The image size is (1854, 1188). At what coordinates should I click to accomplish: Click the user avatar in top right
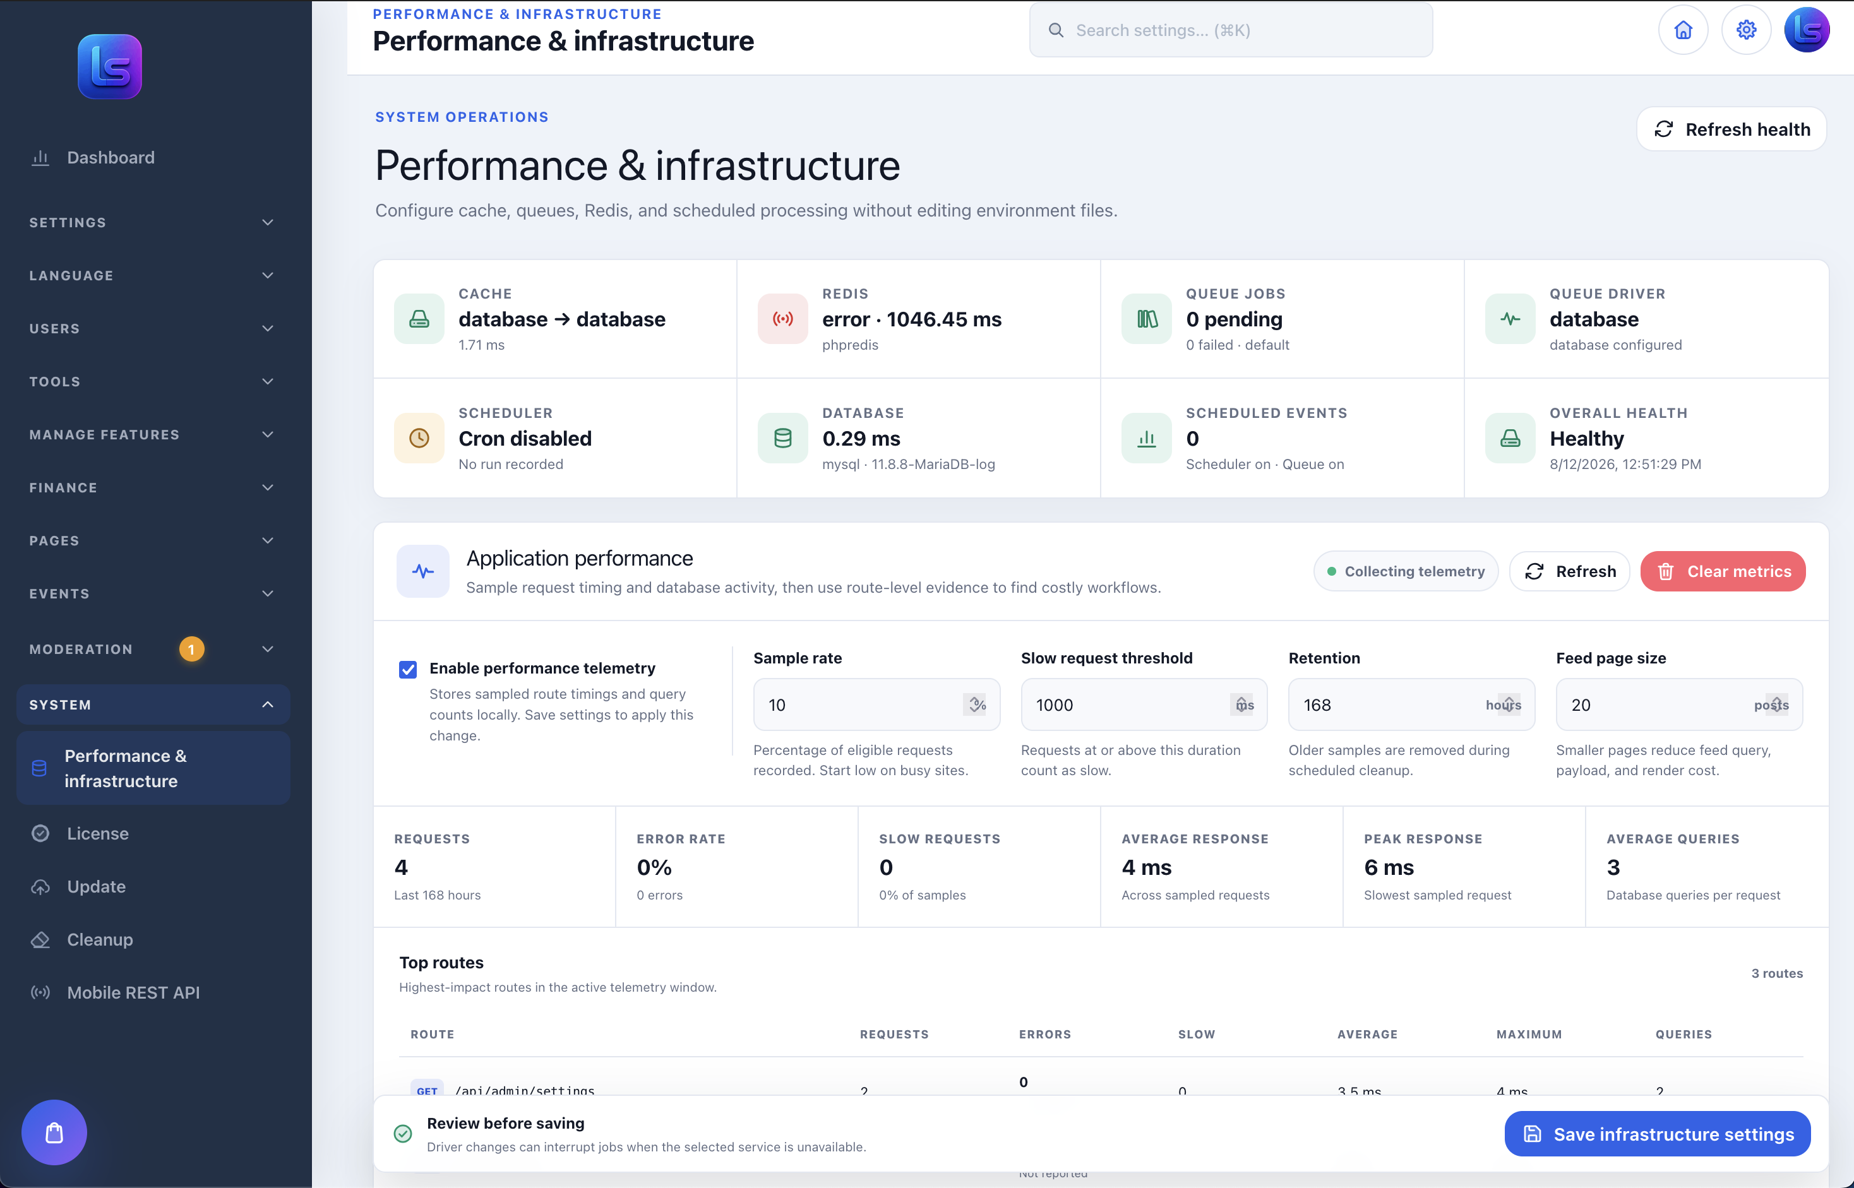pyautogui.click(x=1807, y=30)
